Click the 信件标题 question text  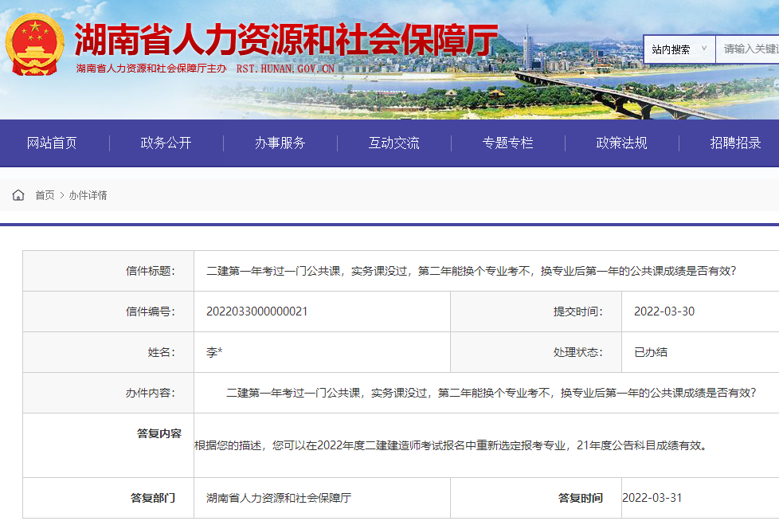[x=471, y=271]
